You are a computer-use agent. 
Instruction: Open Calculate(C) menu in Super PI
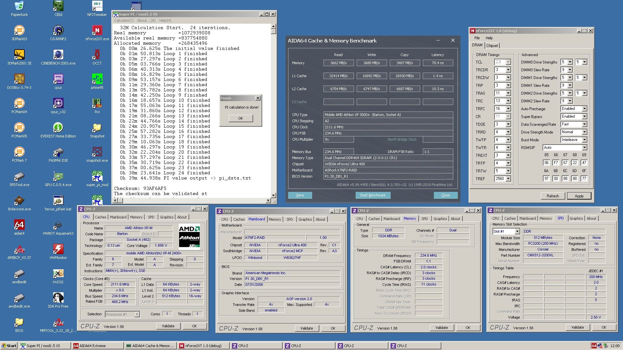coord(124,20)
